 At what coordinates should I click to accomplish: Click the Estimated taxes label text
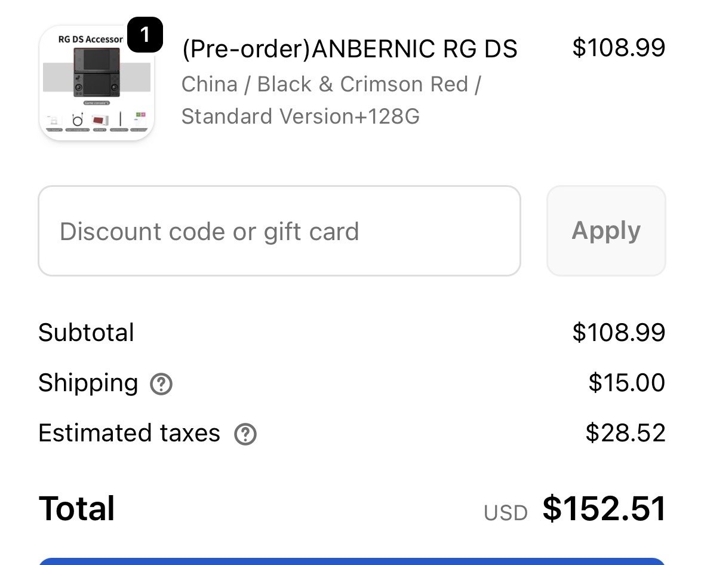tap(129, 433)
